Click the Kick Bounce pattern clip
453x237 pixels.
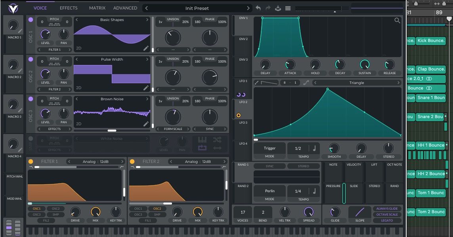431,41
